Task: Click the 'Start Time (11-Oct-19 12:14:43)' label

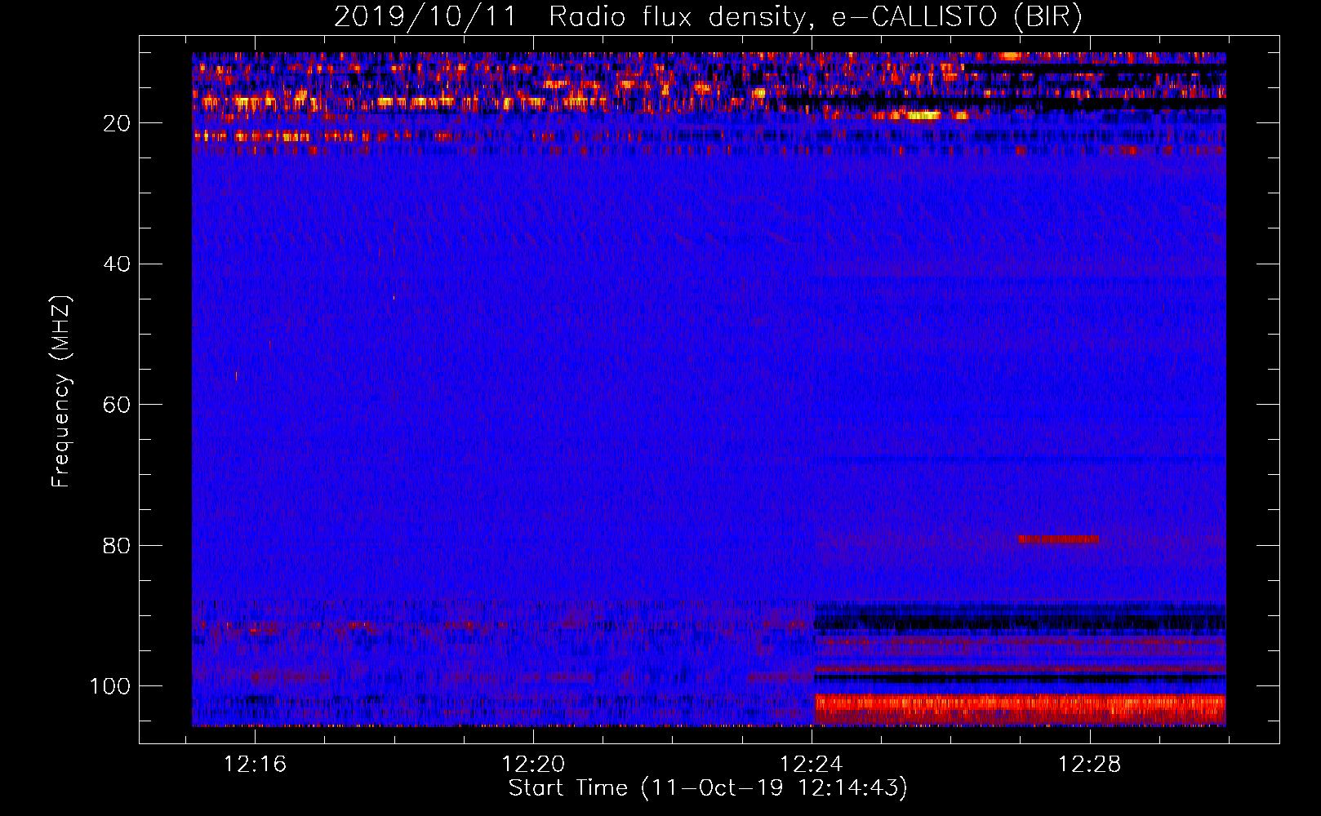Action: coord(708,788)
